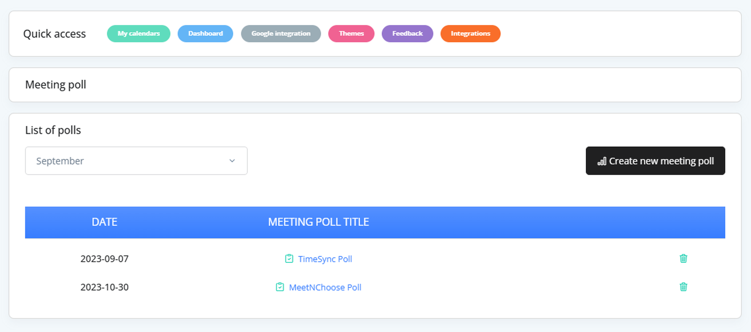Select the 2023-09-07 date cell
751x332 pixels.
104,259
